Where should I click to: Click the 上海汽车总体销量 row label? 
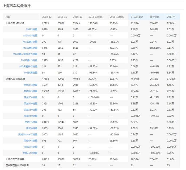[x=15, y=159]
